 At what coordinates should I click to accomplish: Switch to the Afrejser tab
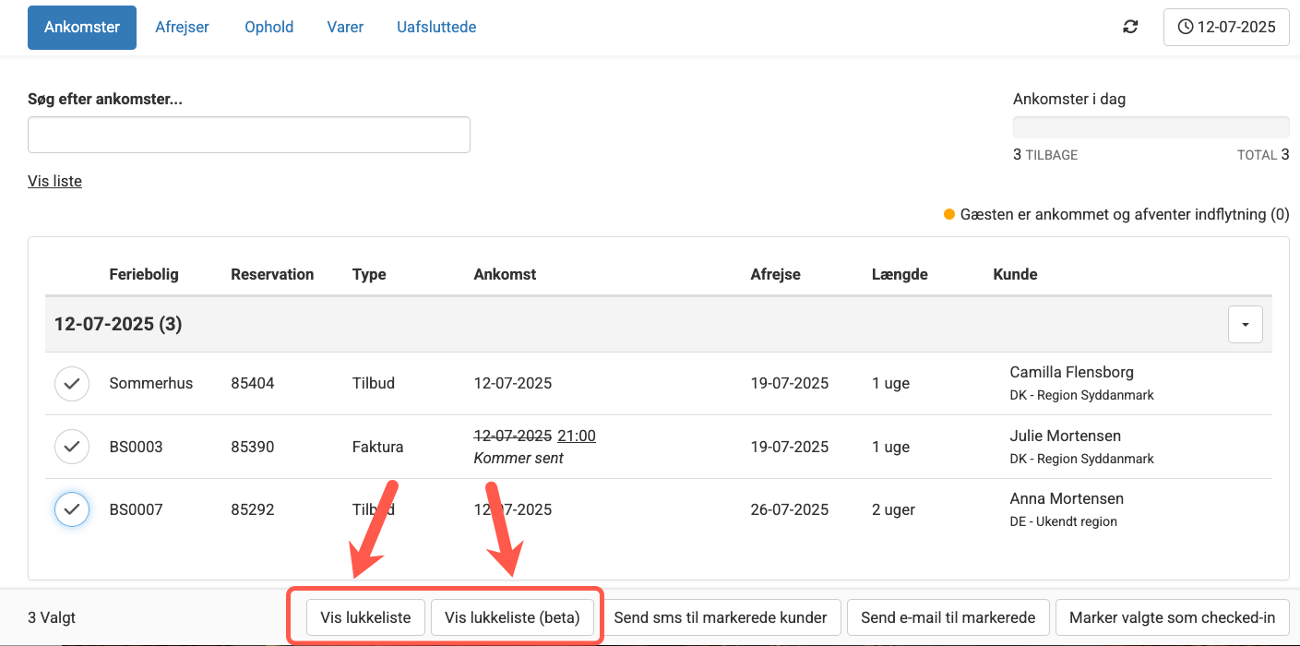point(182,27)
